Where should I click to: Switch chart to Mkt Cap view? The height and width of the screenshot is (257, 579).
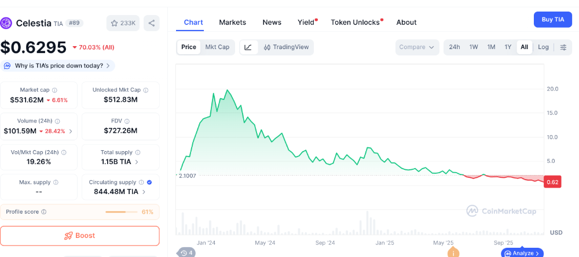[217, 47]
